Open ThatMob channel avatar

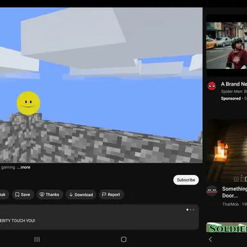212,190
